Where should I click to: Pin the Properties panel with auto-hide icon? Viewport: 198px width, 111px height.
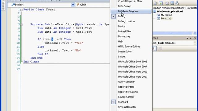coord(191,38)
